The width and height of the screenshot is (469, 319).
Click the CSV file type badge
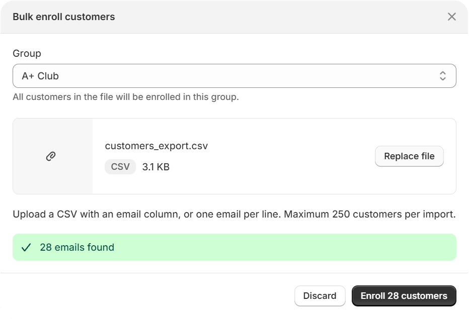pos(120,167)
